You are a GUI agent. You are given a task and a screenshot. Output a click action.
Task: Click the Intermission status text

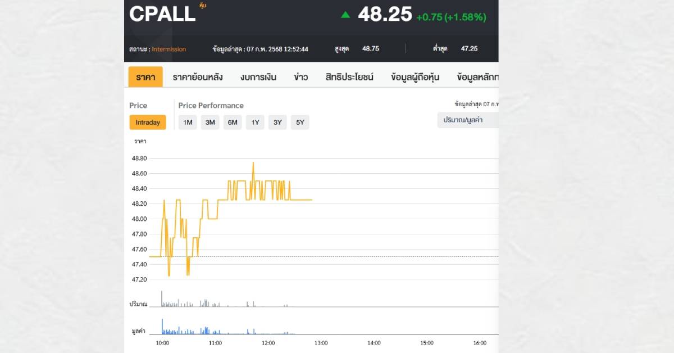168,49
